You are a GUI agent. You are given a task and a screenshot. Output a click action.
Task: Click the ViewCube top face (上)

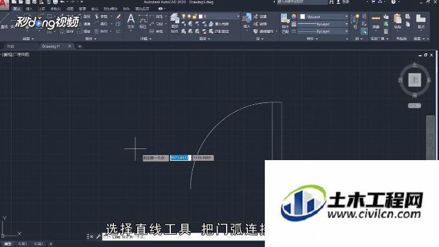click(x=414, y=80)
